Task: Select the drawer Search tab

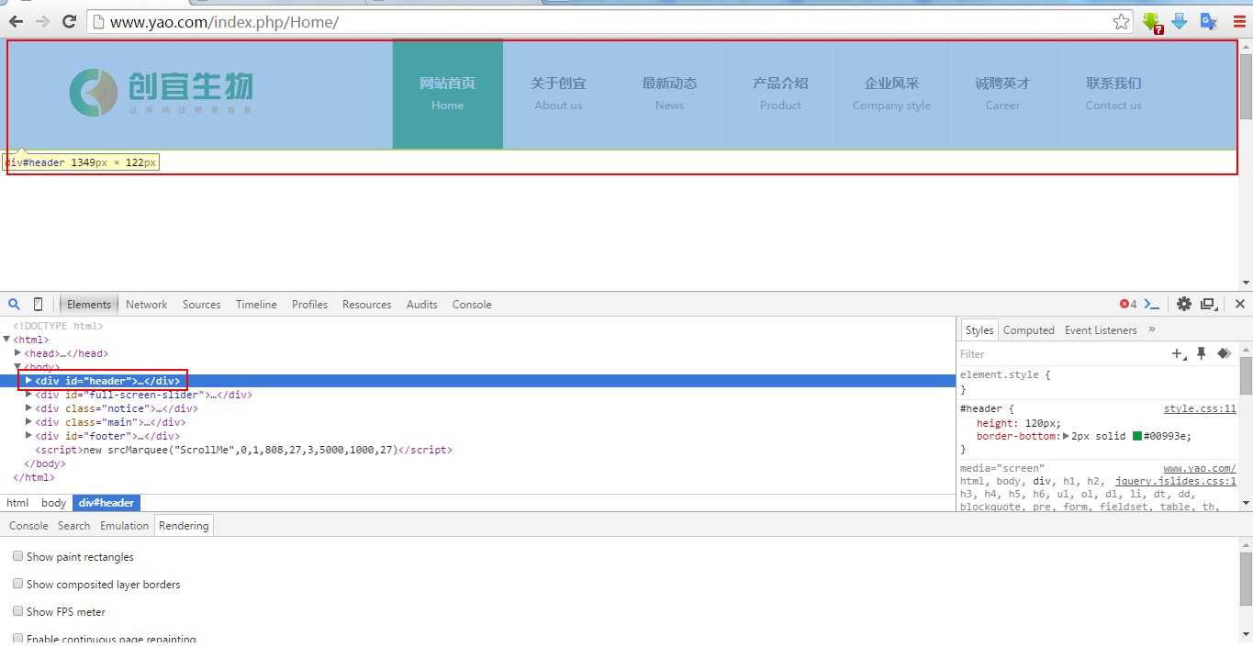Action: click(73, 526)
